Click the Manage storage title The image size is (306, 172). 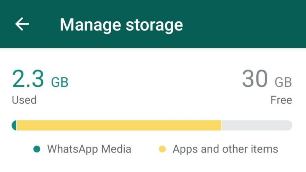pyautogui.click(x=121, y=25)
